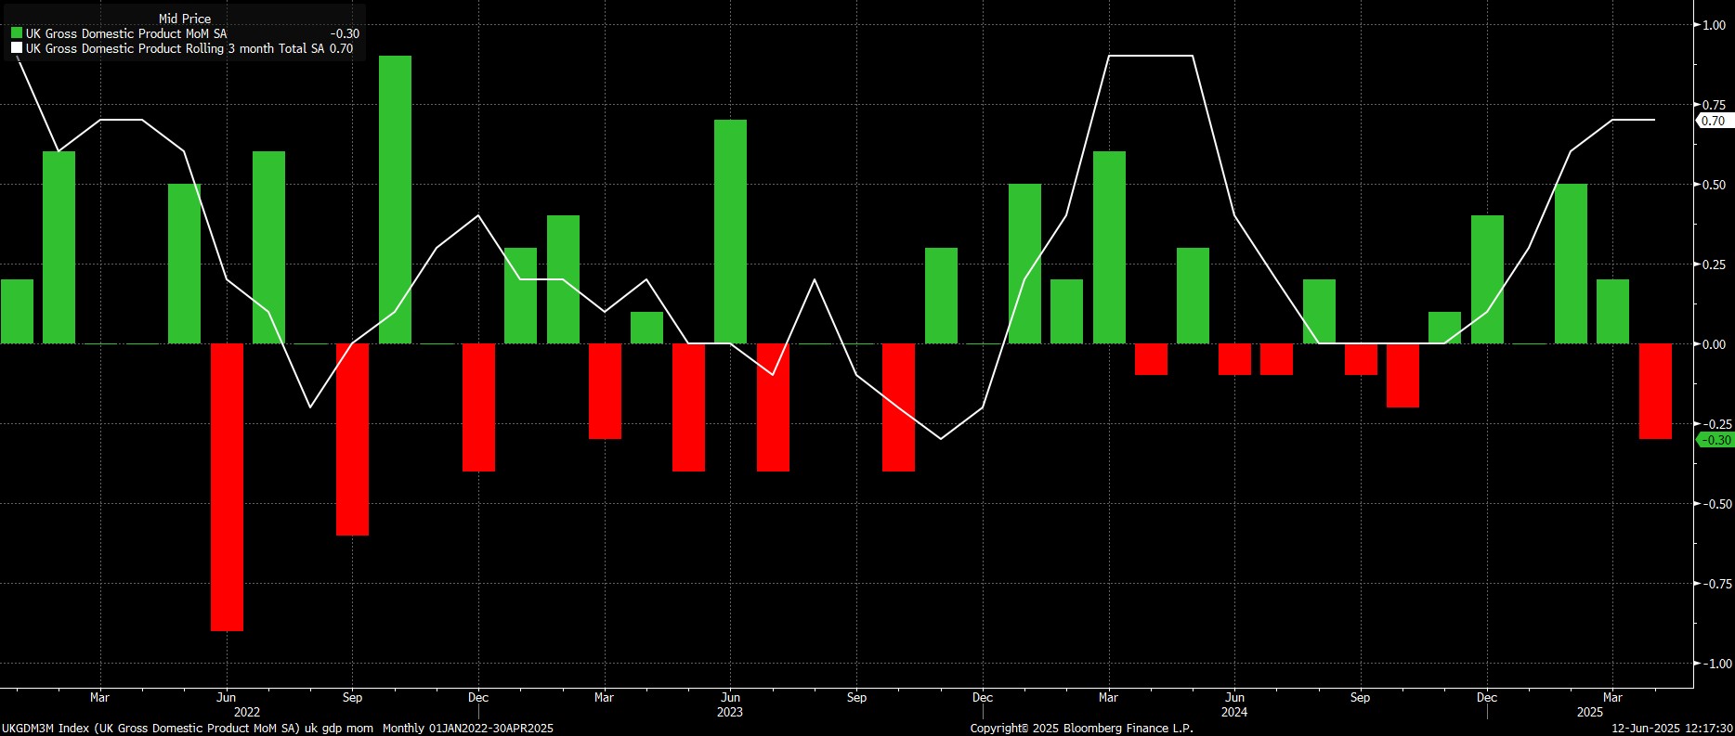Click the 0.50 y-axis label
The width and height of the screenshot is (1735, 736).
(1714, 185)
